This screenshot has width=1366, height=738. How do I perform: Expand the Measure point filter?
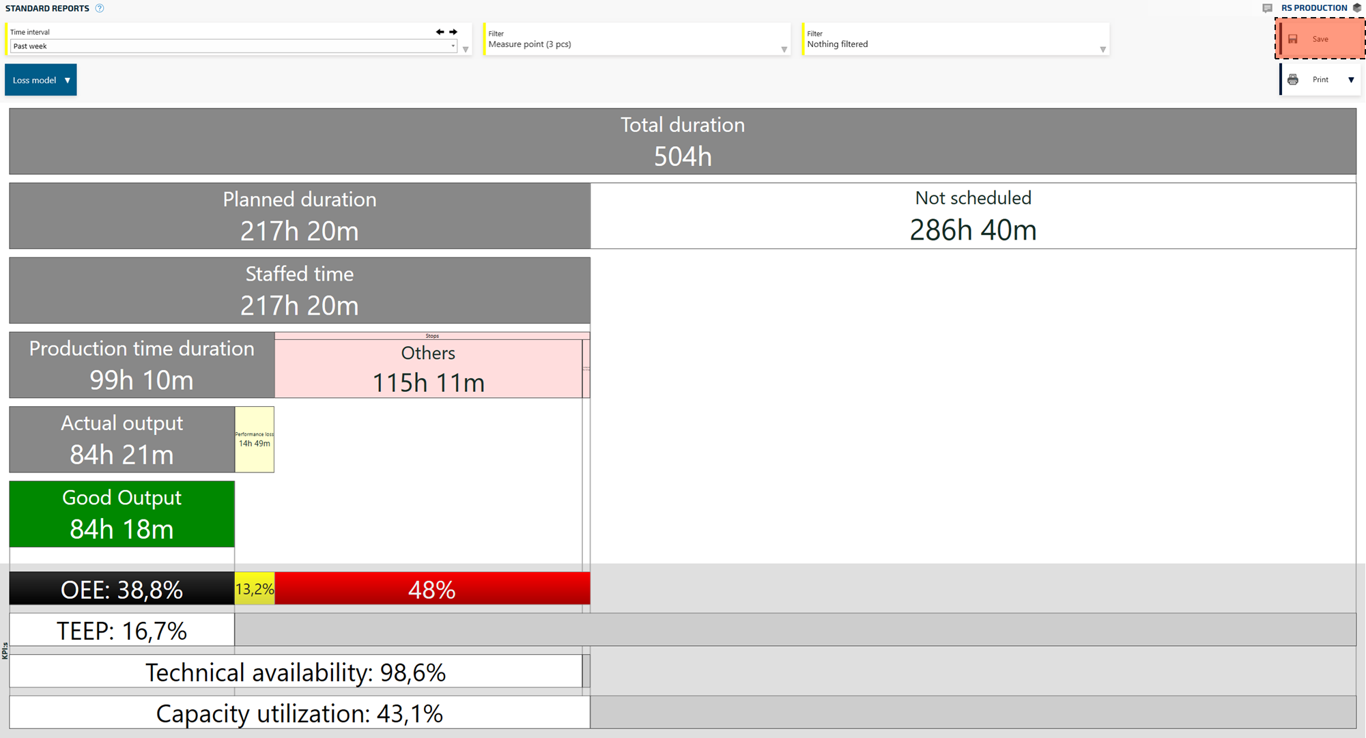click(784, 49)
